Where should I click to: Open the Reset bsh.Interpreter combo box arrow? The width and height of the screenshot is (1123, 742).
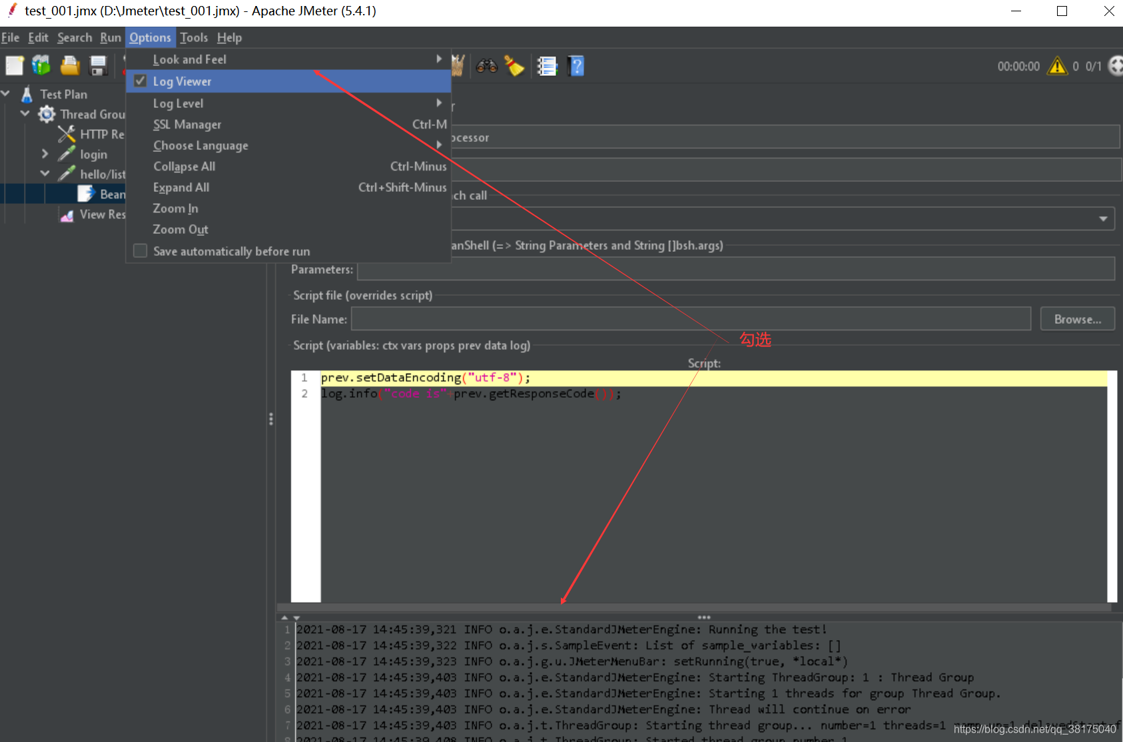[1104, 218]
